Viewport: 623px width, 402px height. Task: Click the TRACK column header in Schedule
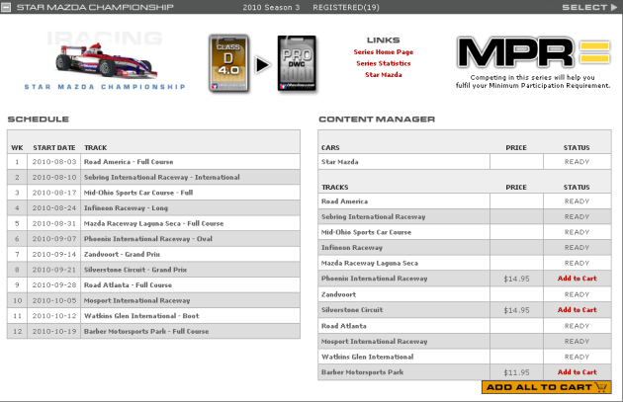point(95,147)
